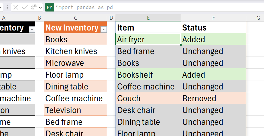
Task: Click the formula bar options dots
Action: [x=7, y=8]
